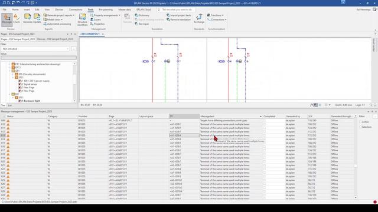Screen dimensions: 378x212
Task: Expand the ETC Manufacturing and erection drawings node
Action: (x=10, y=64)
